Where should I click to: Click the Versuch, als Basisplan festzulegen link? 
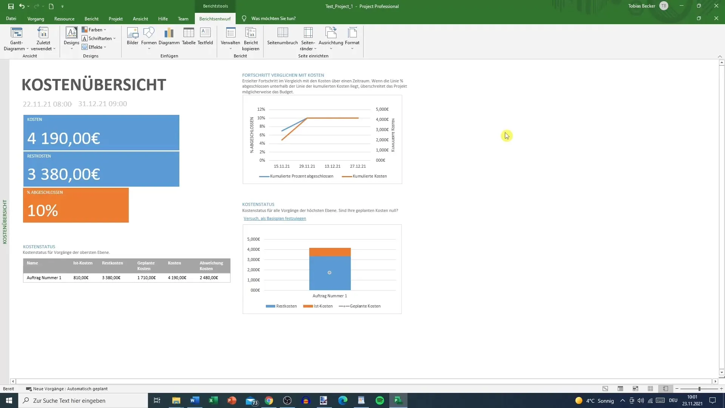click(x=275, y=218)
